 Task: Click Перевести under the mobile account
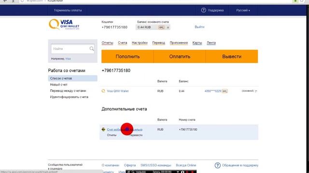click(x=136, y=135)
